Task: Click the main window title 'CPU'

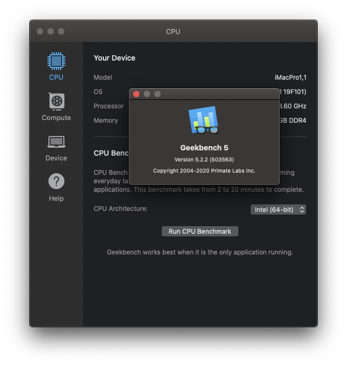Action: pos(173,31)
